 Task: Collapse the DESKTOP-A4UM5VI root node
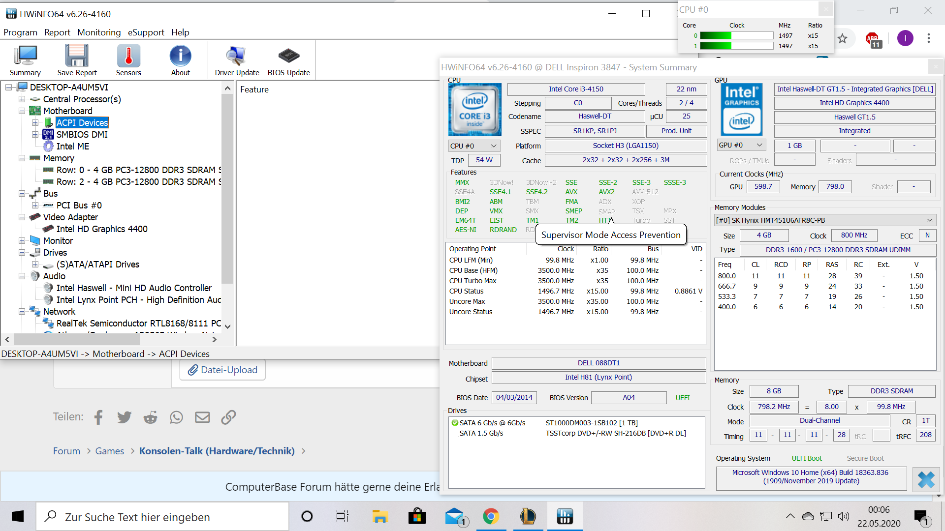tap(8, 87)
